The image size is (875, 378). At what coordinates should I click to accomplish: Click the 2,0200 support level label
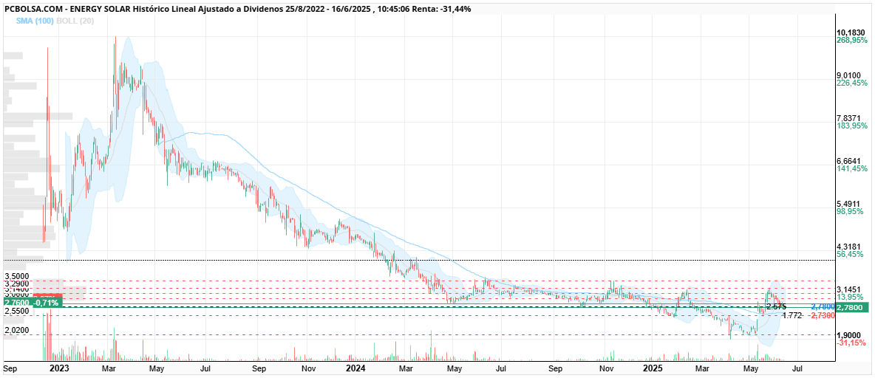coord(16,331)
